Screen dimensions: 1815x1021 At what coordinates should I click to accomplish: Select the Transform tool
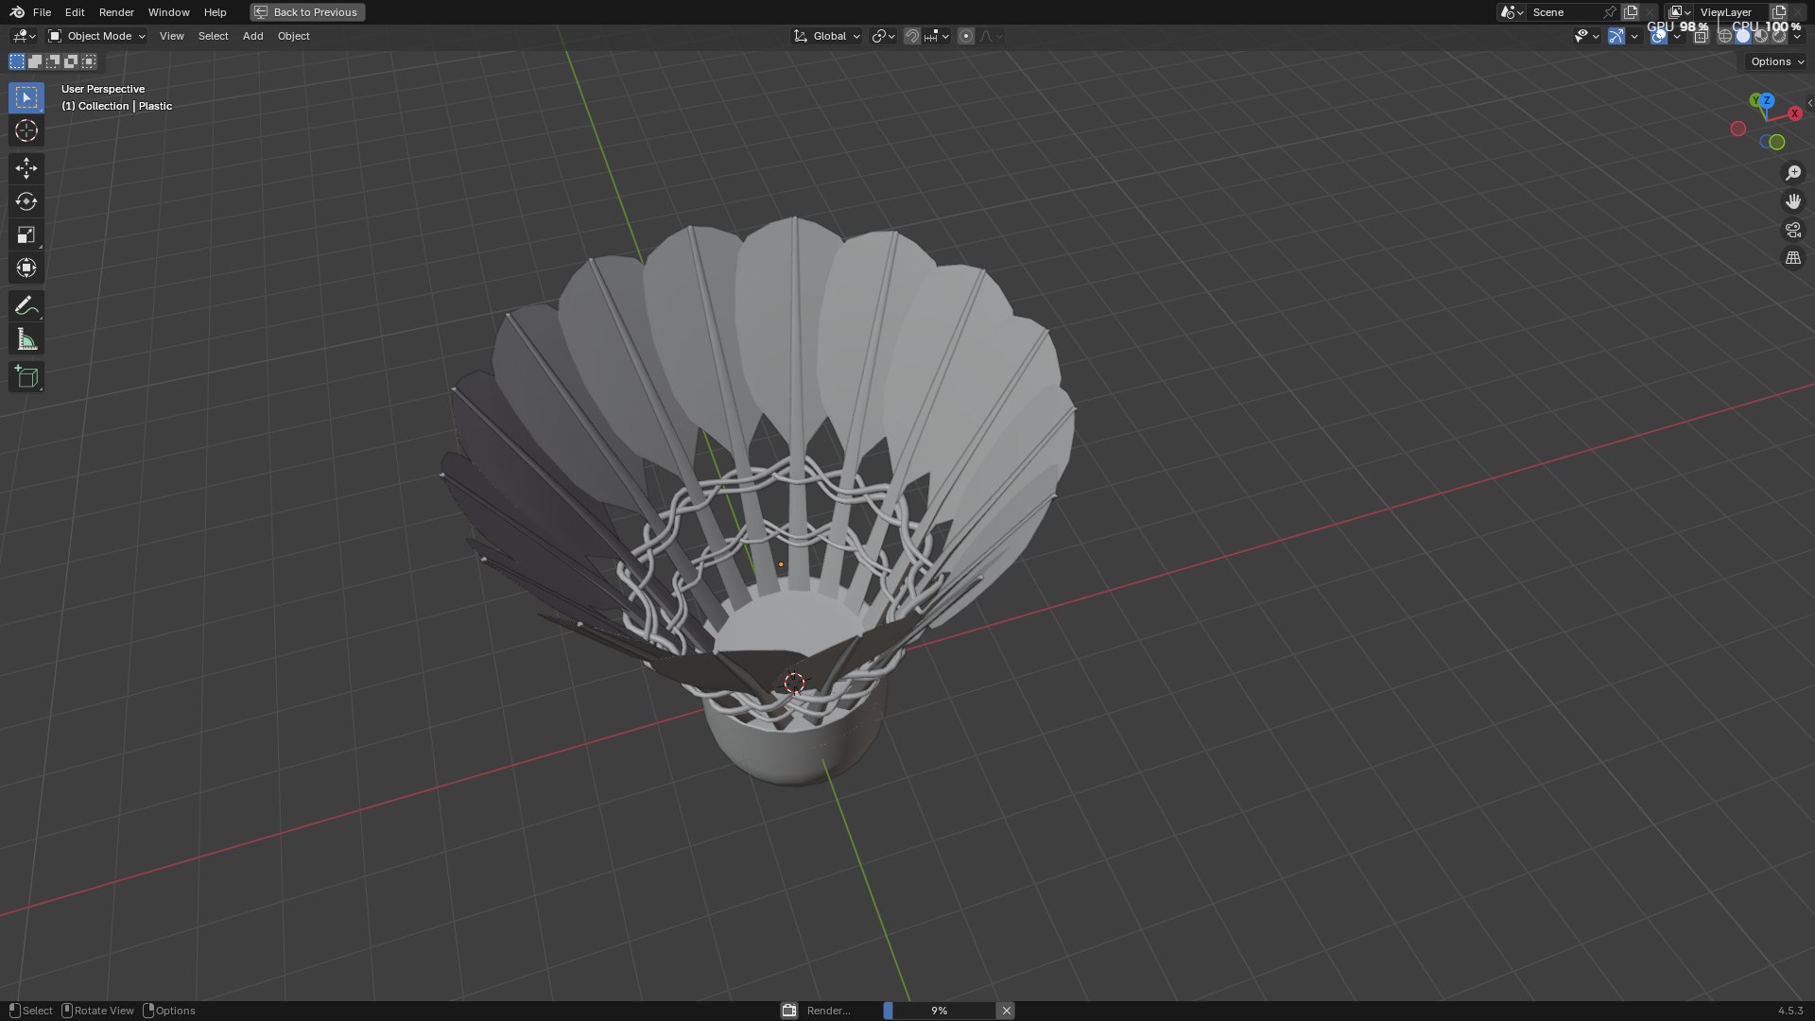26,268
